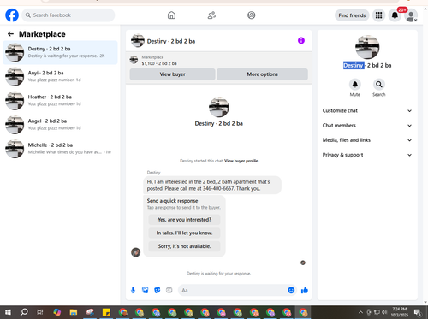Click the Find friends button
This screenshot has height=319, width=428.
[x=352, y=15]
